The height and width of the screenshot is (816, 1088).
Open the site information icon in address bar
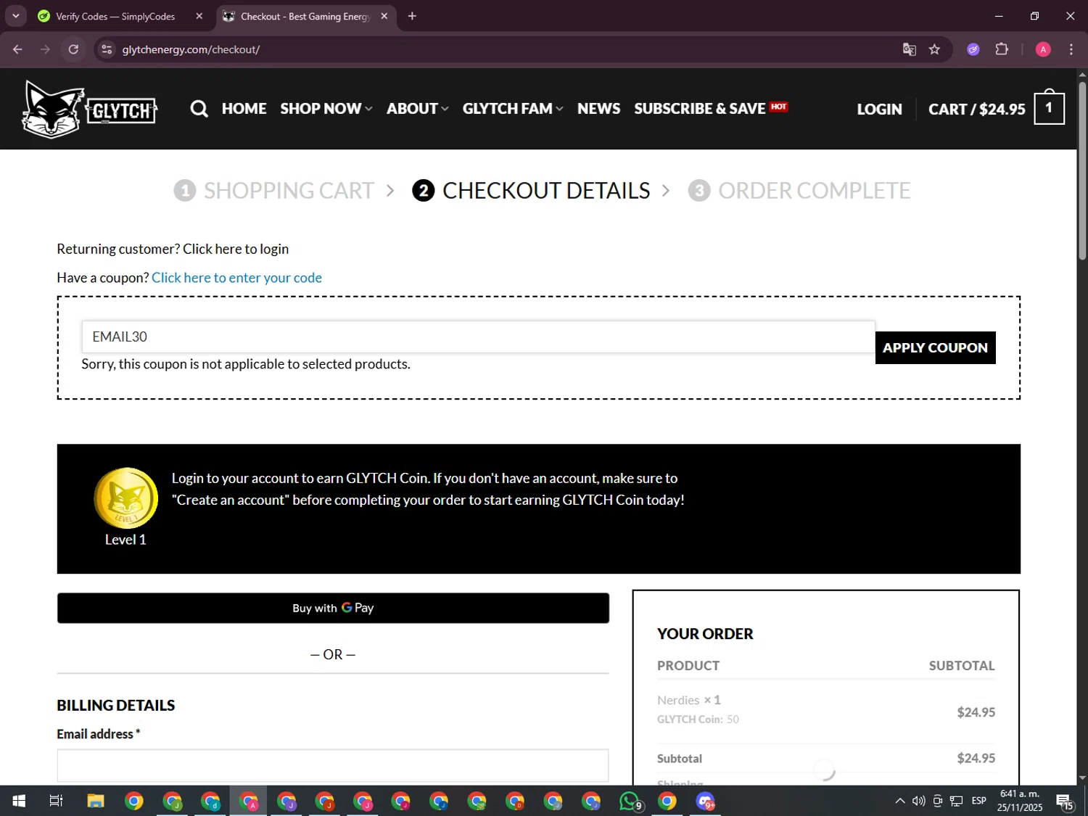click(107, 49)
